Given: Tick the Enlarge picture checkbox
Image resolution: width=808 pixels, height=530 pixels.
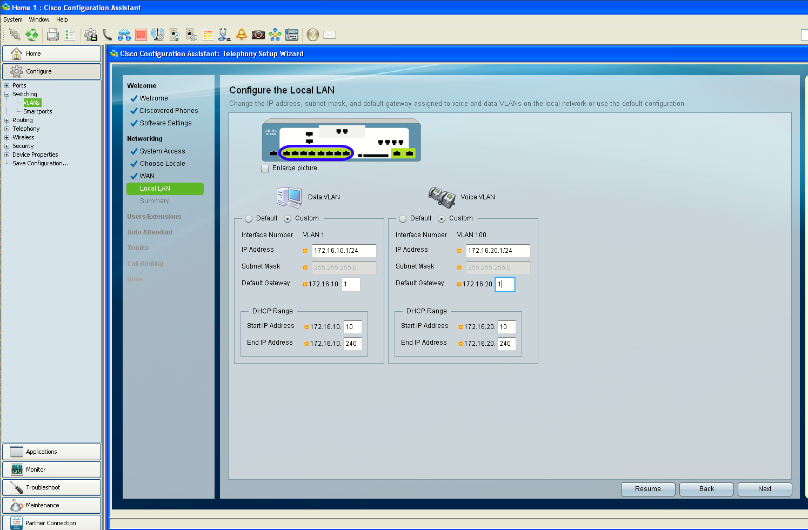Looking at the screenshot, I should (265, 169).
